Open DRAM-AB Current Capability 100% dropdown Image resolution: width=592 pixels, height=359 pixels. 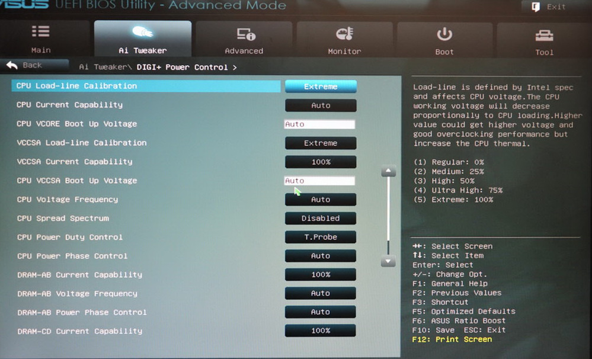(321, 274)
